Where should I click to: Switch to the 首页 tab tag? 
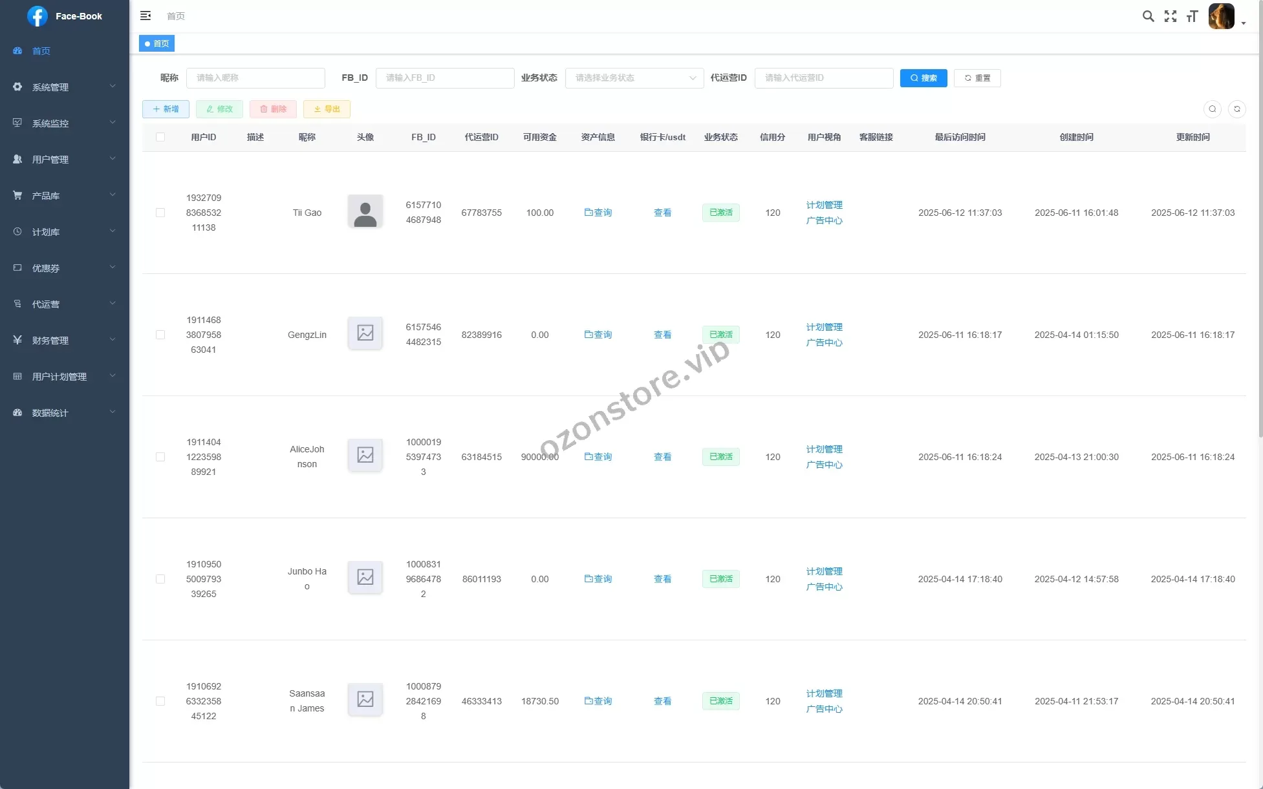pyautogui.click(x=157, y=43)
